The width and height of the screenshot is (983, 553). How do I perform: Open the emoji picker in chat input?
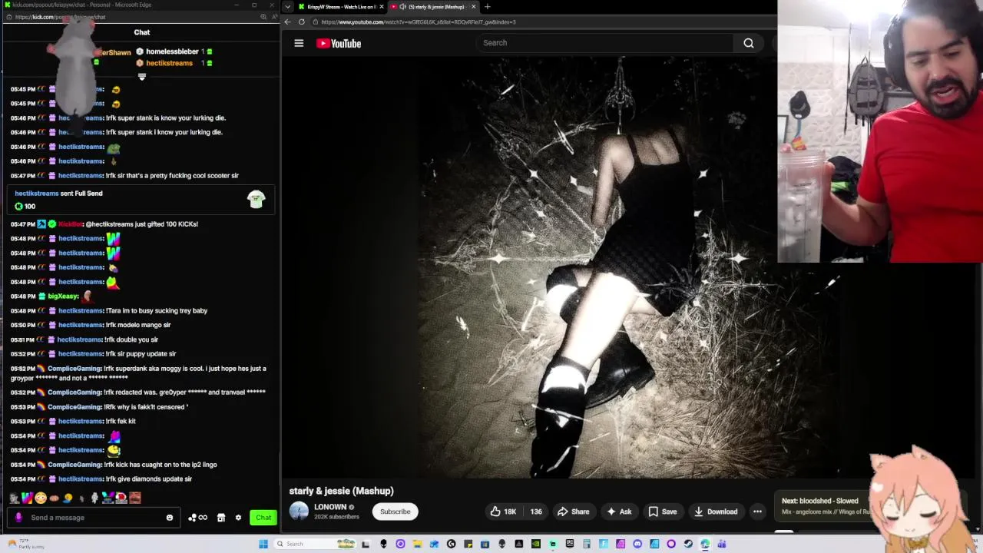[x=170, y=518]
